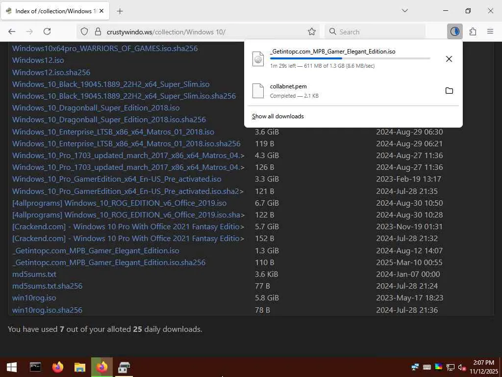Click the touch keyboard tray icon
The height and width of the screenshot is (377, 502).
[x=427, y=367]
